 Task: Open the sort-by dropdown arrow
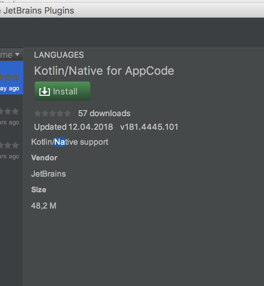click(x=17, y=54)
